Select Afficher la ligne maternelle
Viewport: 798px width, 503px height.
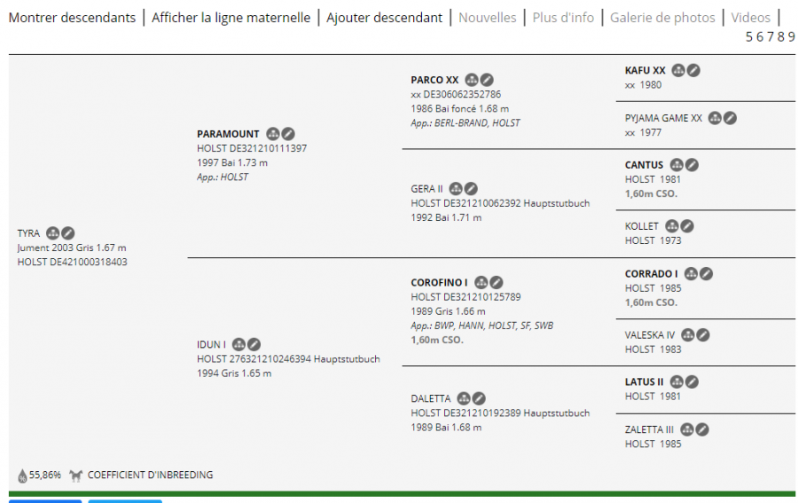(x=231, y=18)
